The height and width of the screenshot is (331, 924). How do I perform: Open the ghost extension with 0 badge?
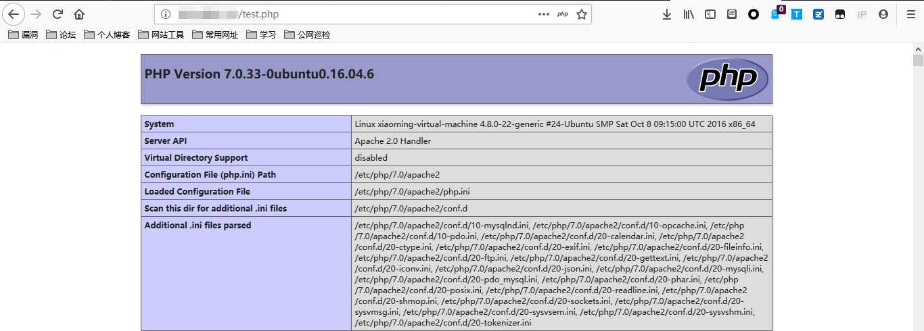(777, 13)
